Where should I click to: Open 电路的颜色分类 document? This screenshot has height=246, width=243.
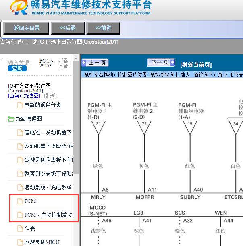coord(43,105)
